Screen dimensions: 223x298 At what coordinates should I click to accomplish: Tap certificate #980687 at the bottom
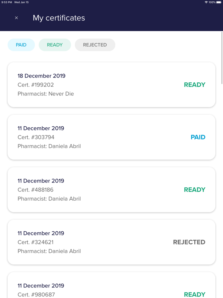(111, 287)
